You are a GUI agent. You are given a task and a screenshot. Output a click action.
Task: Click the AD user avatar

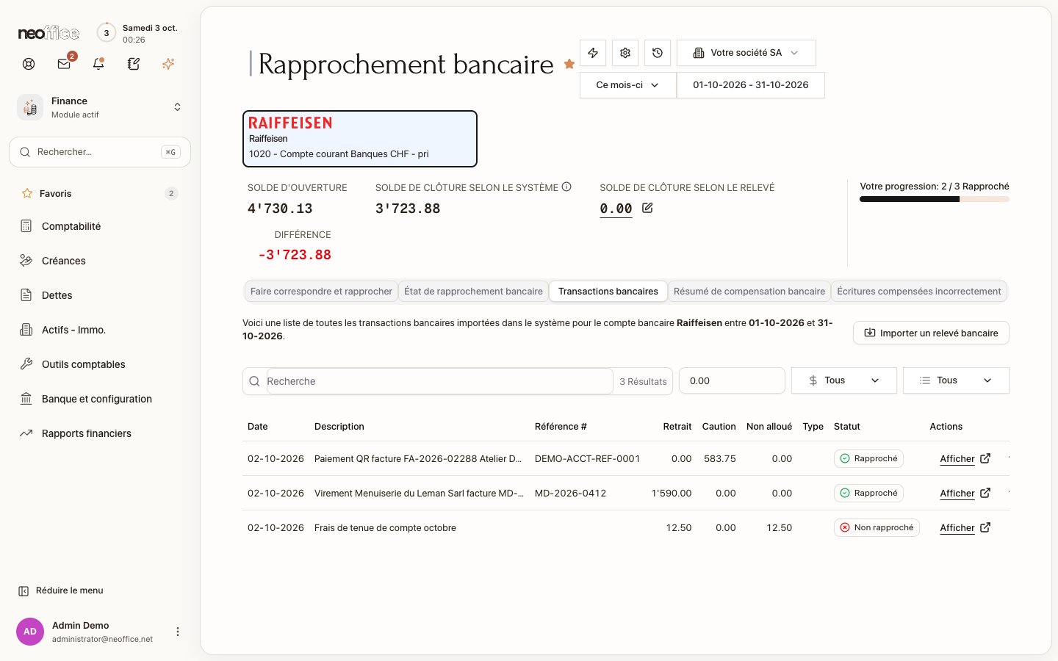click(x=30, y=632)
